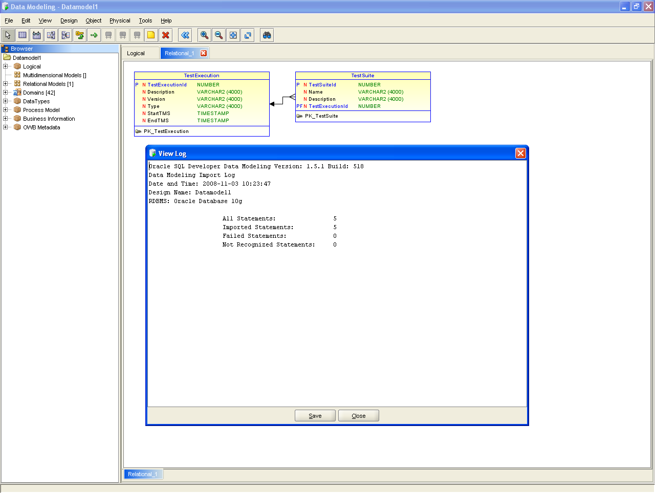Click the TestExecution table title
This screenshot has width=655, height=493.
click(x=202, y=76)
